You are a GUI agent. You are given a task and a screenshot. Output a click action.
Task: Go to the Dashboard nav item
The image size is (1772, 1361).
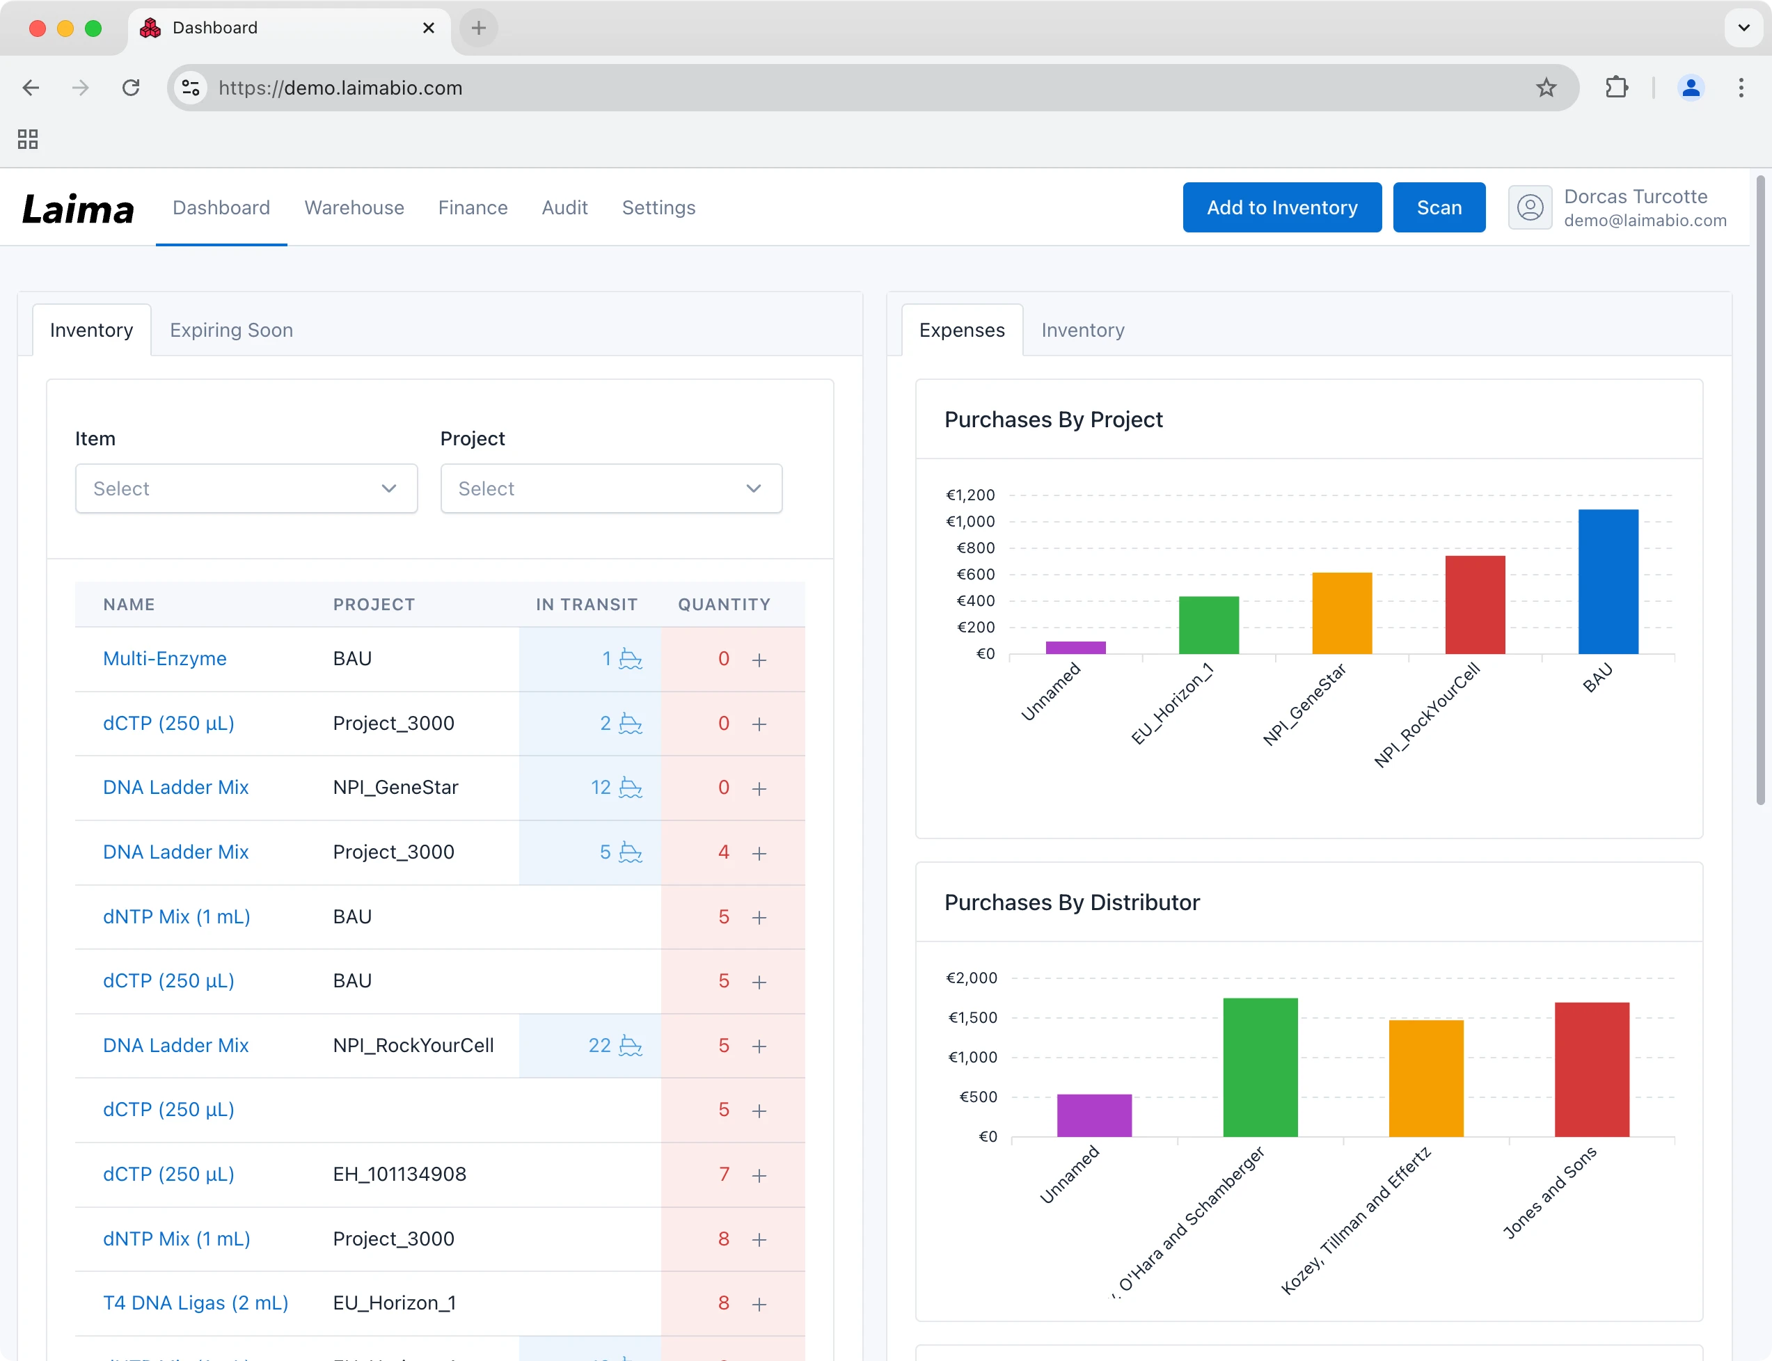[x=221, y=208]
